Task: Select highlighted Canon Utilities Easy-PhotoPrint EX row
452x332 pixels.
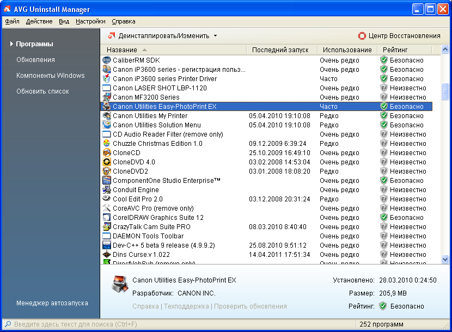Action: click(266, 106)
